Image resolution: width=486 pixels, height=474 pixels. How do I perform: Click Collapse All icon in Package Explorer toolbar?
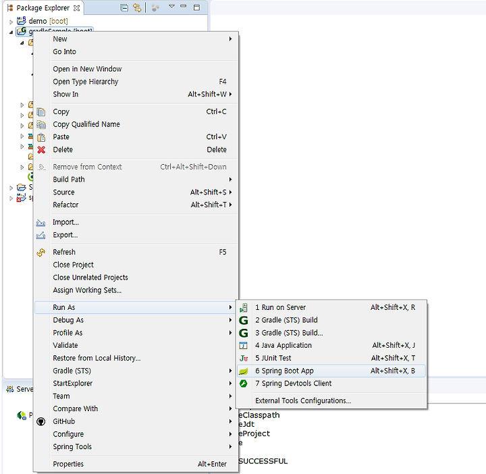(x=124, y=7)
